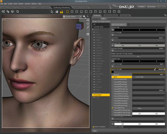The image size is (167, 134).
Task: Toggle Multiply Specular Through Opacity On button
Action: [138, 56]
